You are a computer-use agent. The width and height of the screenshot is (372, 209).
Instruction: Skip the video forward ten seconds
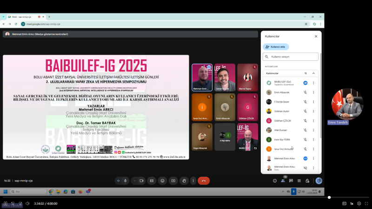pyautogui.click(x=20, y=203)
